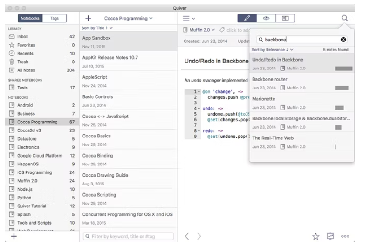Open the Cocos2d v3 notebook
Viewport: 370px width, 247px height.
point(42,130)
